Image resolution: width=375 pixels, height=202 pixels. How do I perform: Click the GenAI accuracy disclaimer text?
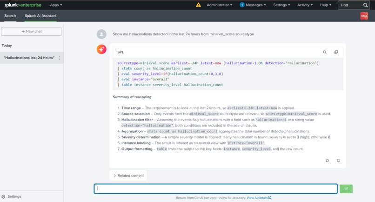211,198
